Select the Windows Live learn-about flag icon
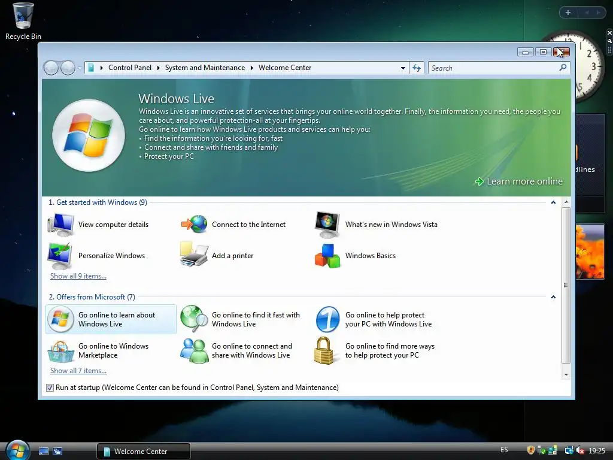Screen dimensions: 613x460 pyautogui.click(x=60, y=319)
